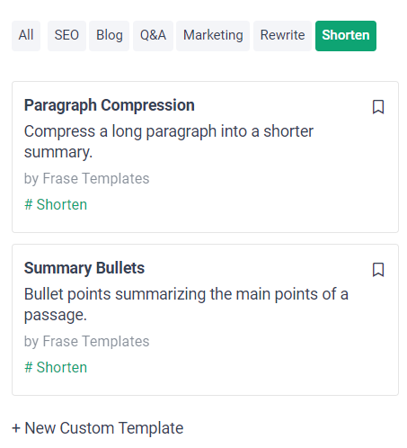Open the Summary Bullets template title
The image size is (407, 448).
pos(84,268)
